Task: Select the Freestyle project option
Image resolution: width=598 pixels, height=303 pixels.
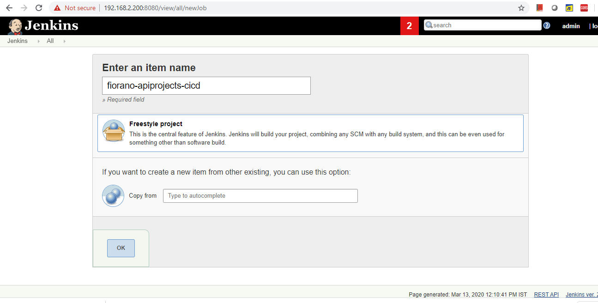Action: 310,133
